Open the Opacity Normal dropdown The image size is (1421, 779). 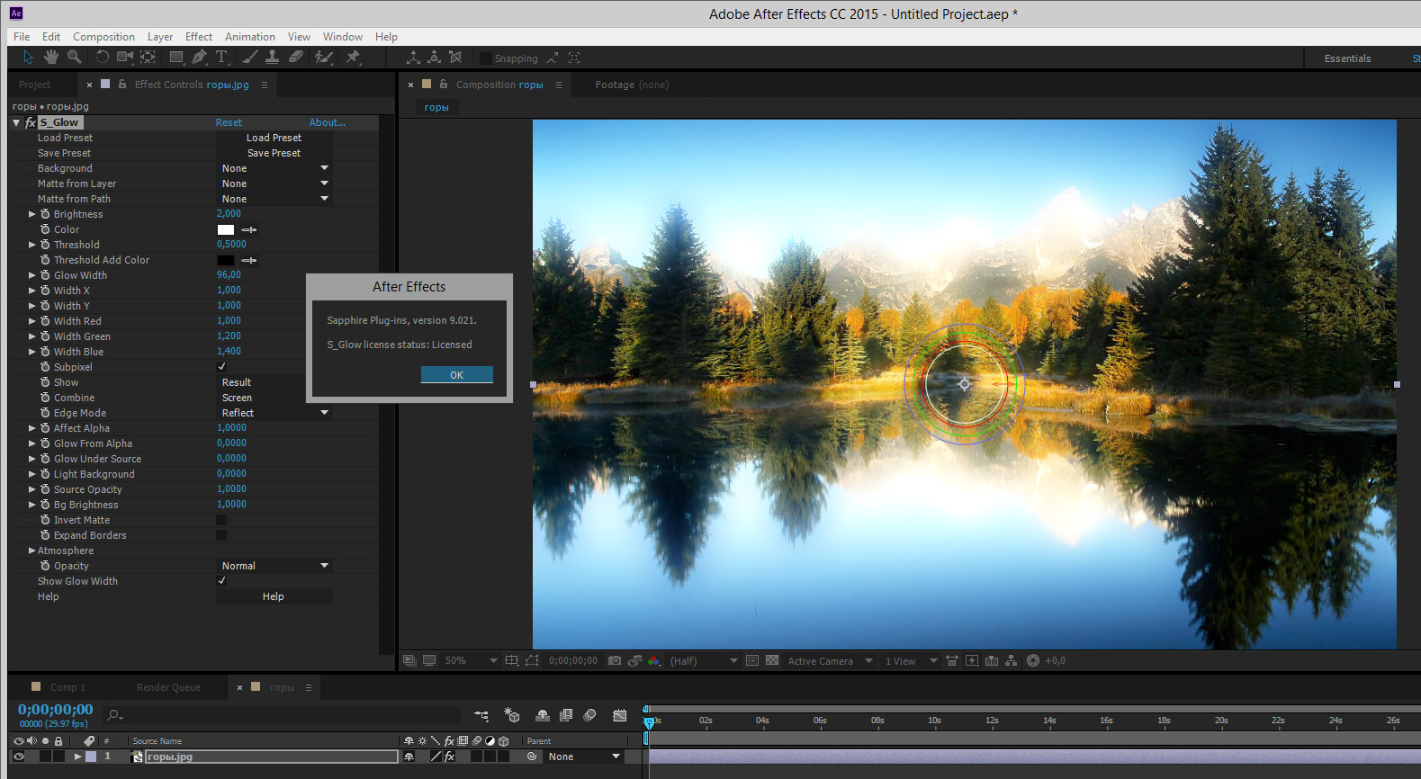tap(274, 566)
